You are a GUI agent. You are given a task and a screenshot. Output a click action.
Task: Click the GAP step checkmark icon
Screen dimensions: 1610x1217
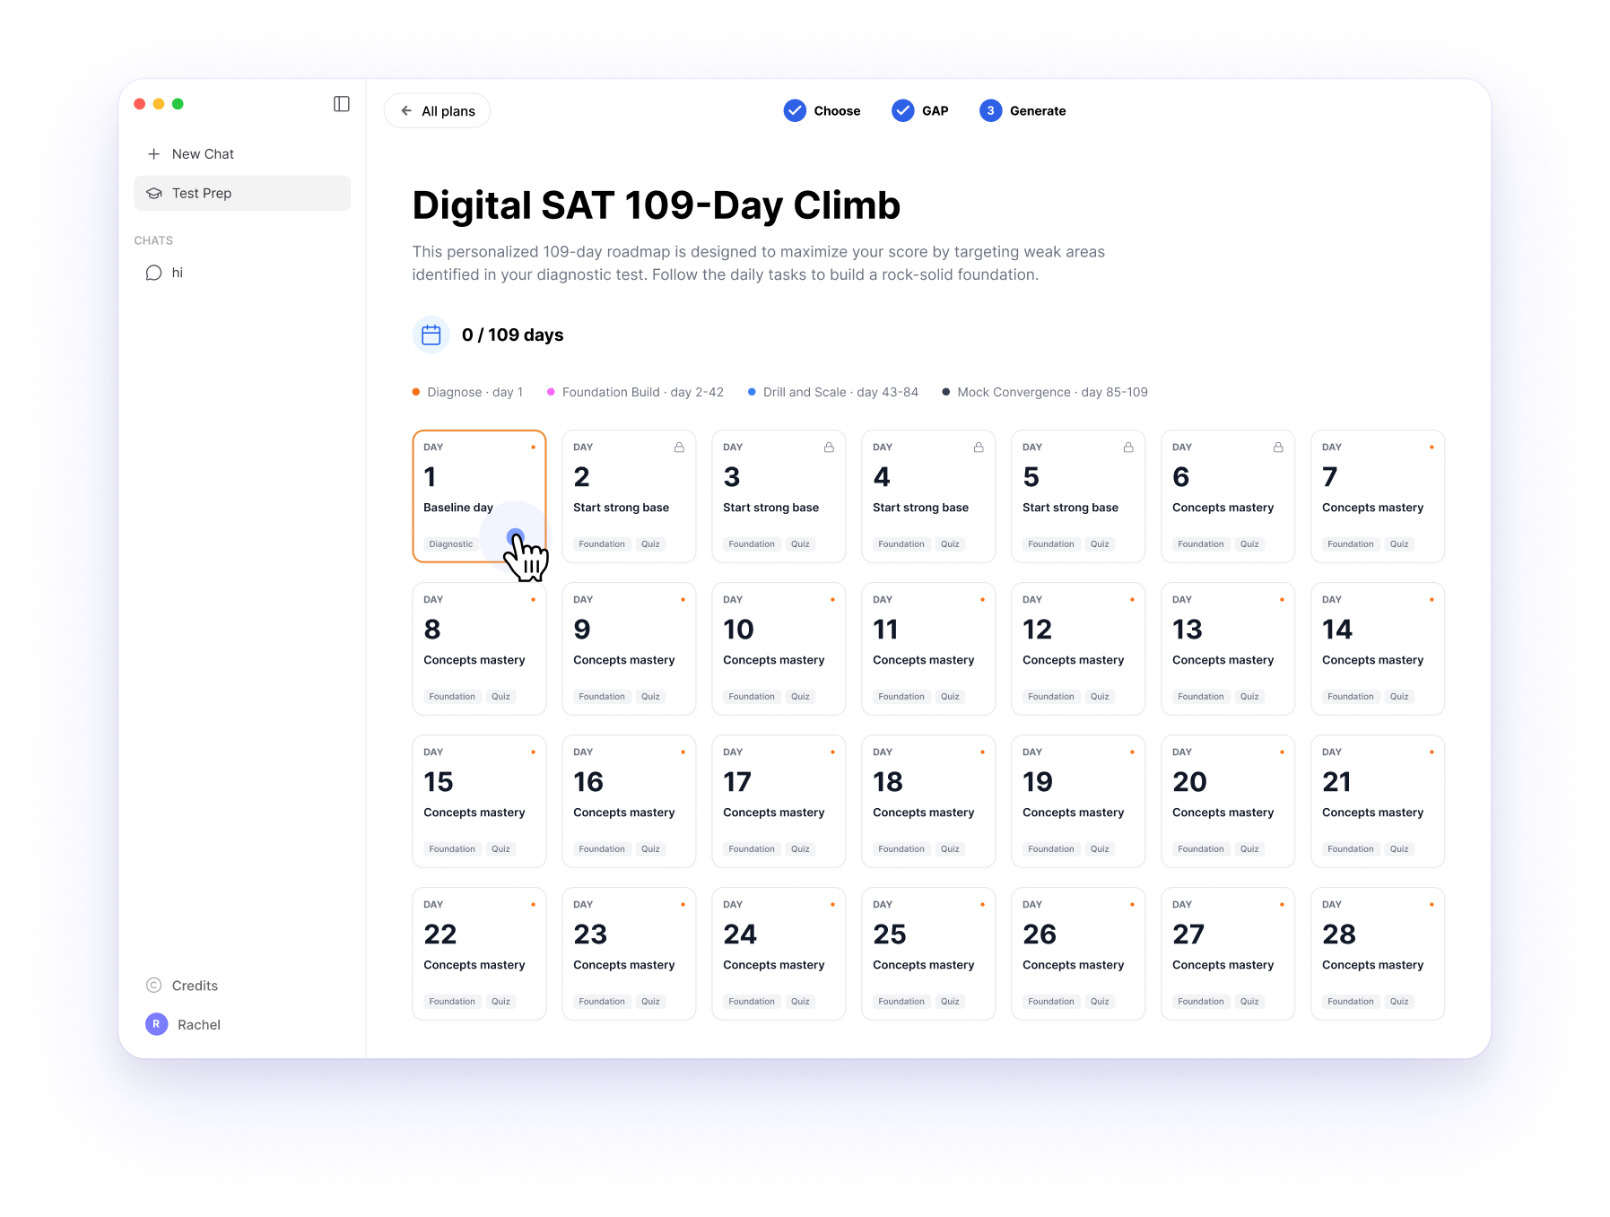pyautogui.click(x=902, y=111)
